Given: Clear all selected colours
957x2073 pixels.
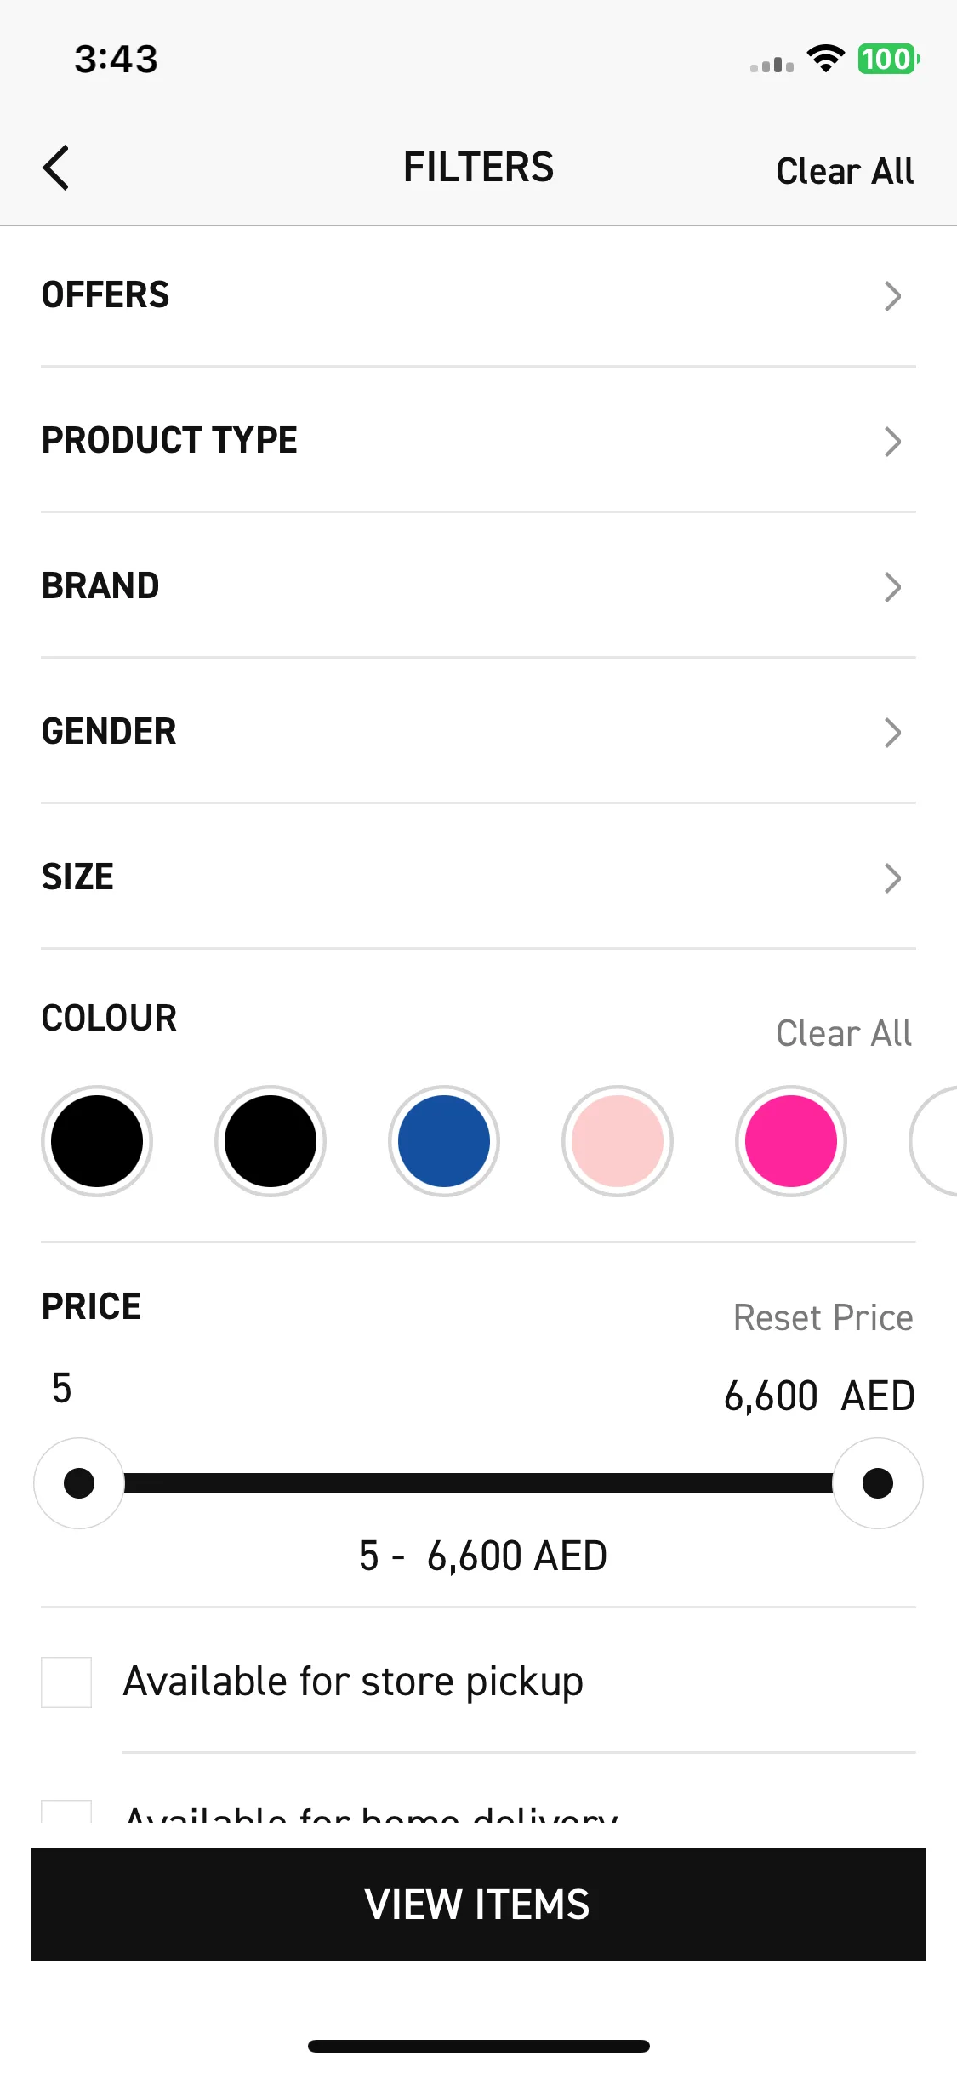Looking at the screenshot, I should click(844, 1033).
